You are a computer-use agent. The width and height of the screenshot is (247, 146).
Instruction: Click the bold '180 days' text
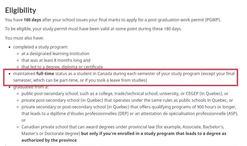32,20
